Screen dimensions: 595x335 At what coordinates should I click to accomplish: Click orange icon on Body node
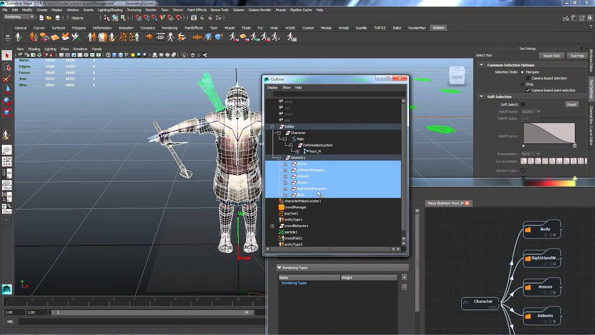click(x=528, y=229)
